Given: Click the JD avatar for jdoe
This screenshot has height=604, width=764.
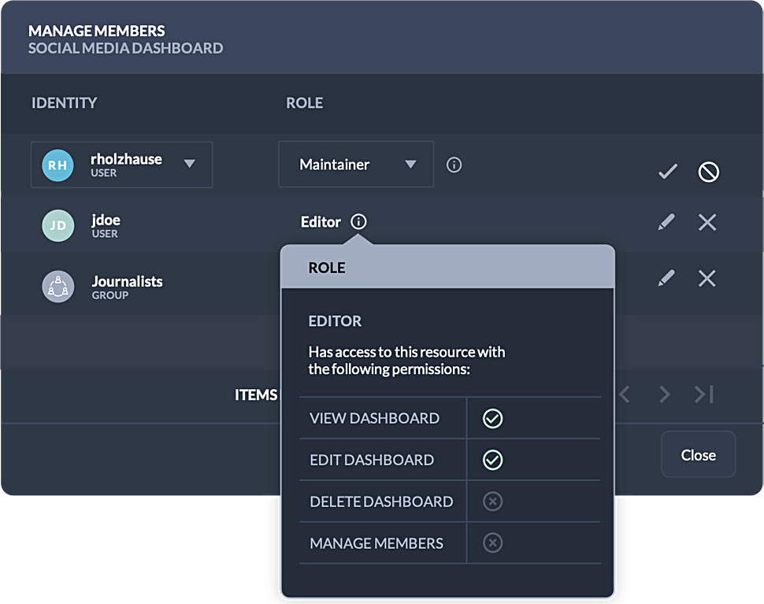Looking at the screenshot, I should (58, 225).
